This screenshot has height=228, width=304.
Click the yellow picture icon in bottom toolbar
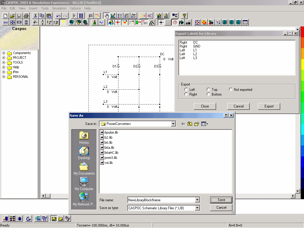[x=54, y=219]
